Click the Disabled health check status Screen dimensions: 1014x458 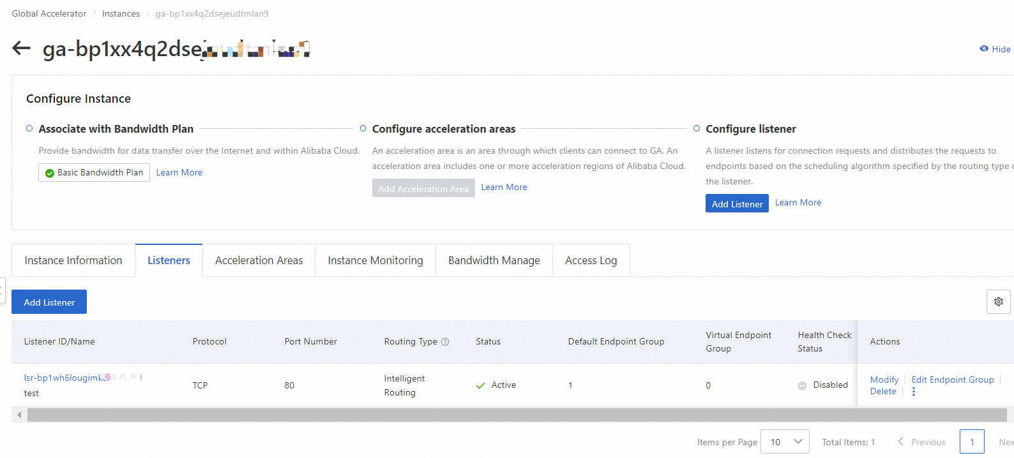(x=831, y=385)
